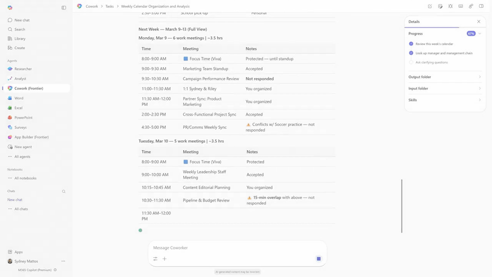
Task: Open the Researcher agent in the sidebar
Action: click(23, 69)
